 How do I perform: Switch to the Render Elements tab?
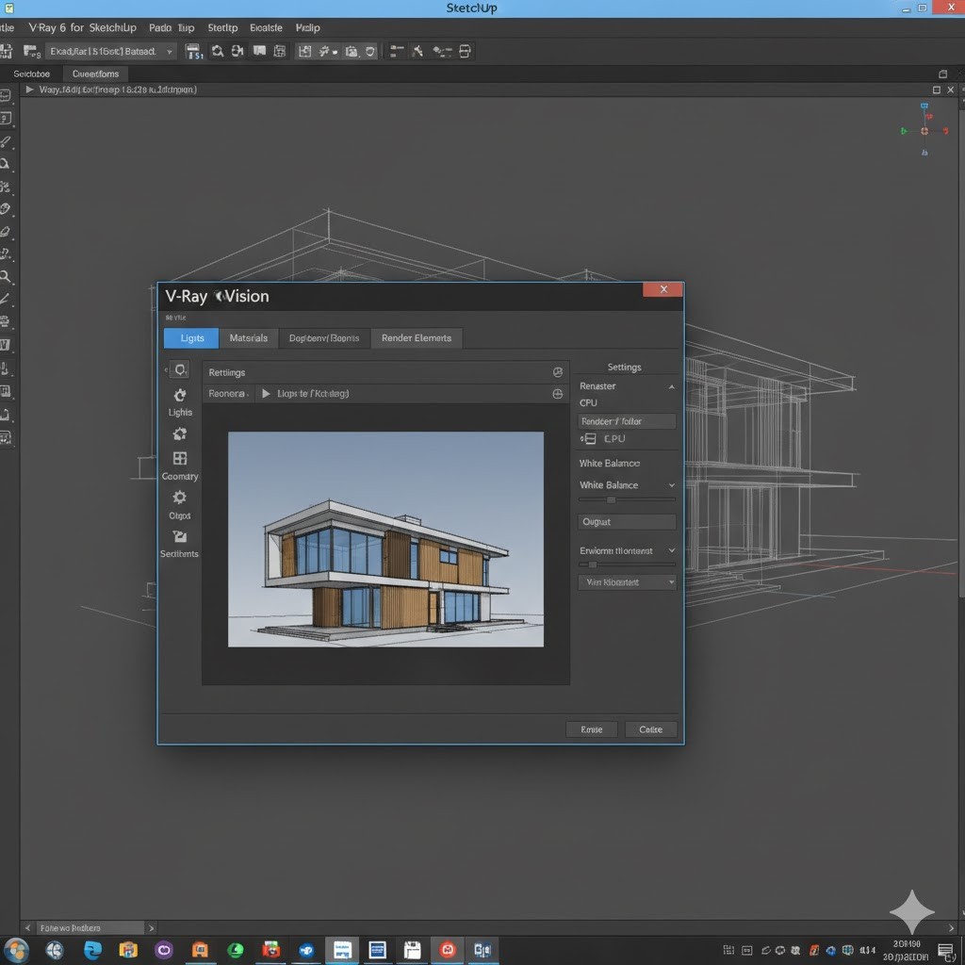pyautogui.click(x=417, y=338)
